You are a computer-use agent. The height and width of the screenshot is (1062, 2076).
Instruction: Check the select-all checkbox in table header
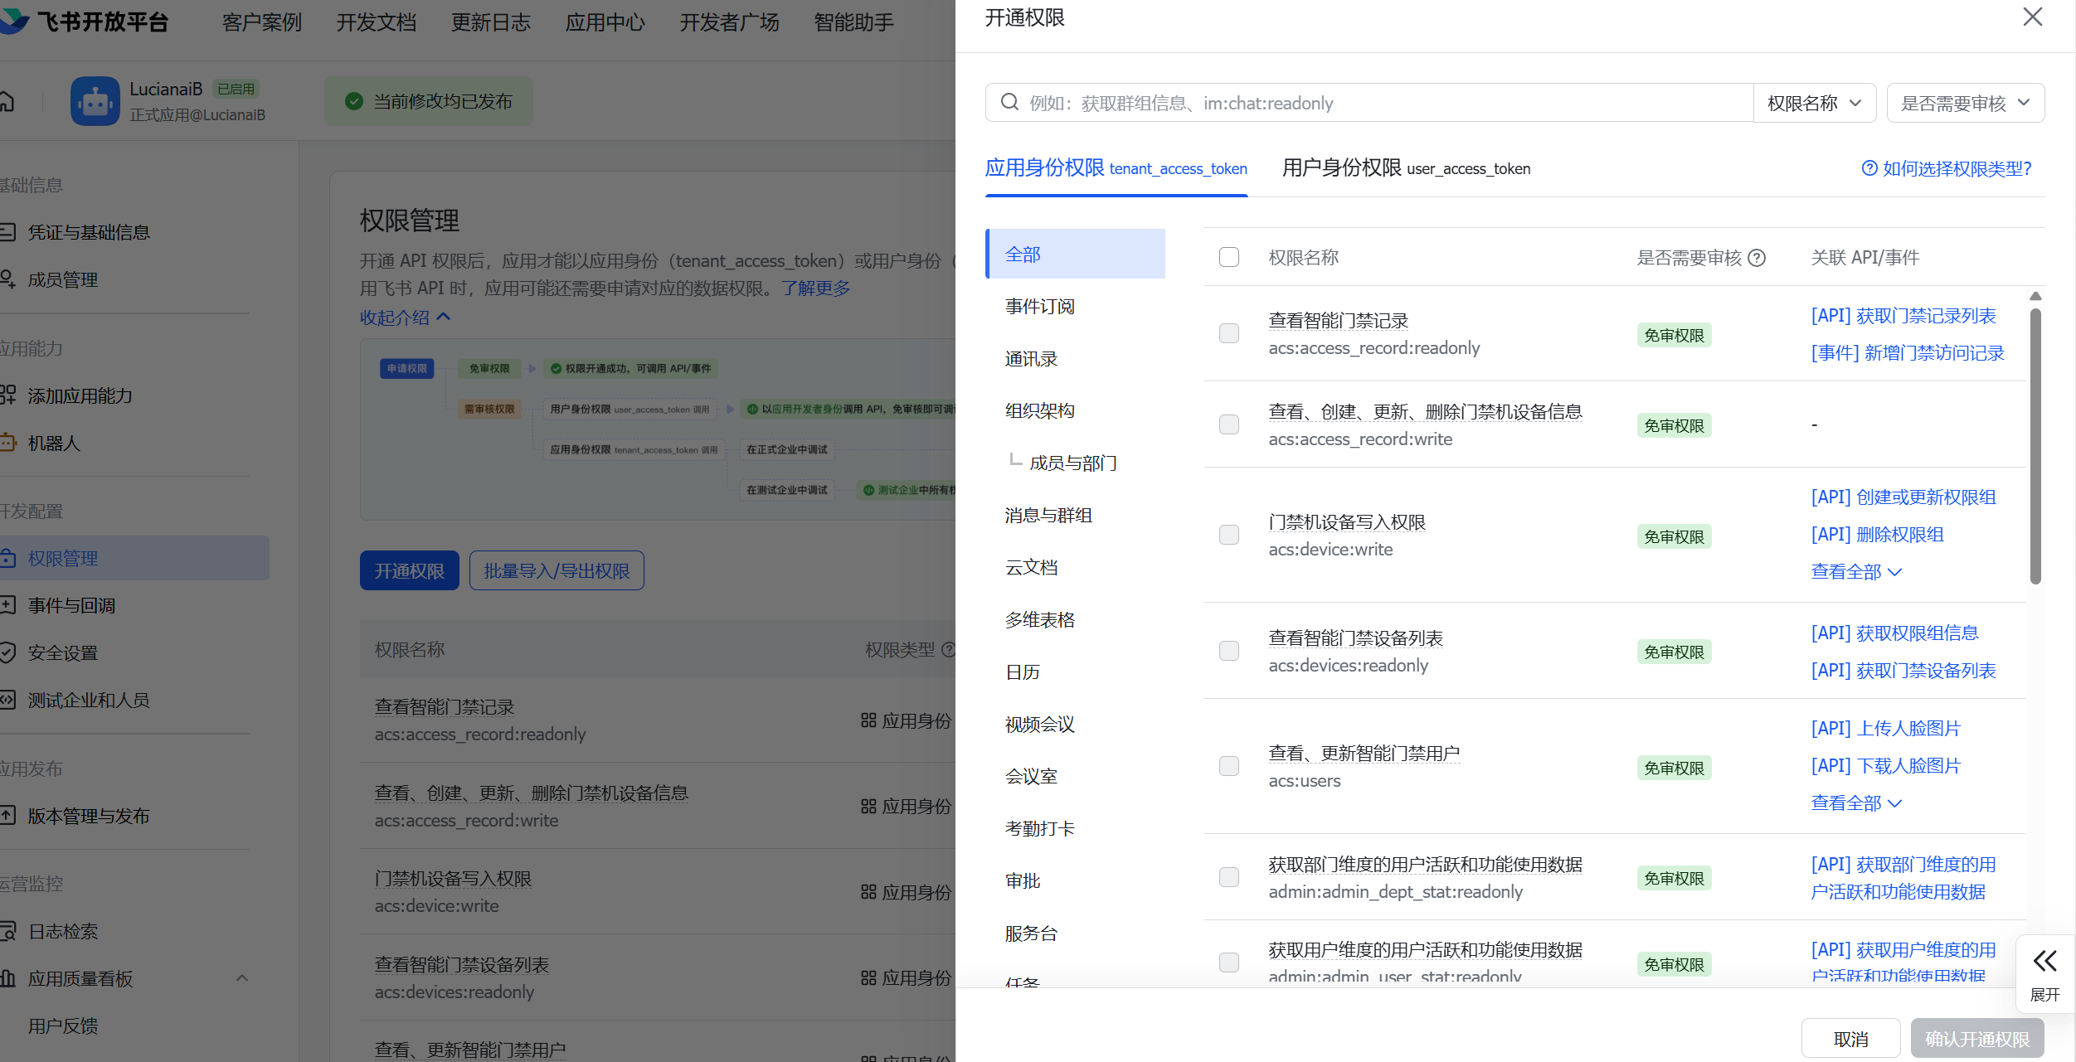[x=1229, y=257]
